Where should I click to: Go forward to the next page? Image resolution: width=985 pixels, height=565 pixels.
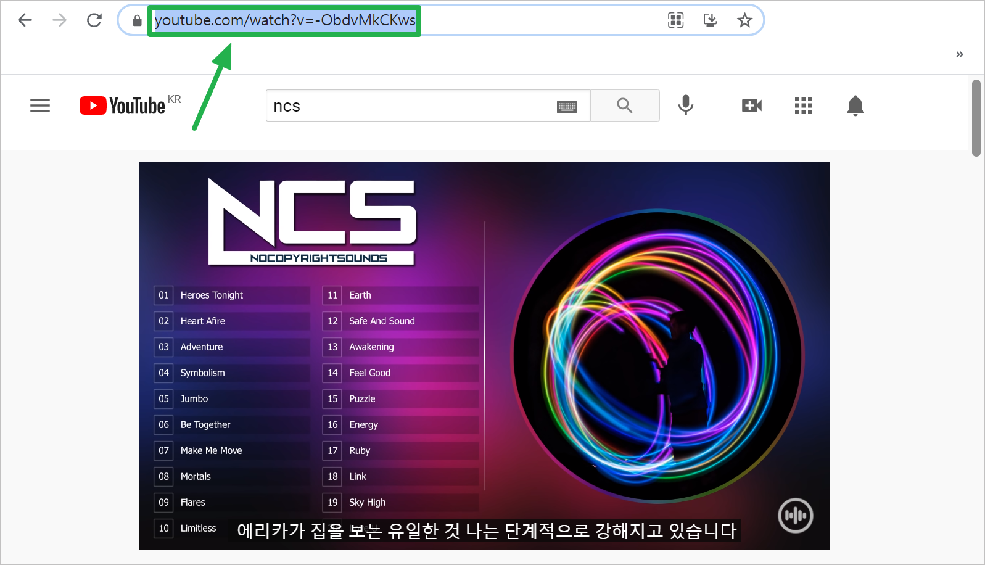point(59,20)
